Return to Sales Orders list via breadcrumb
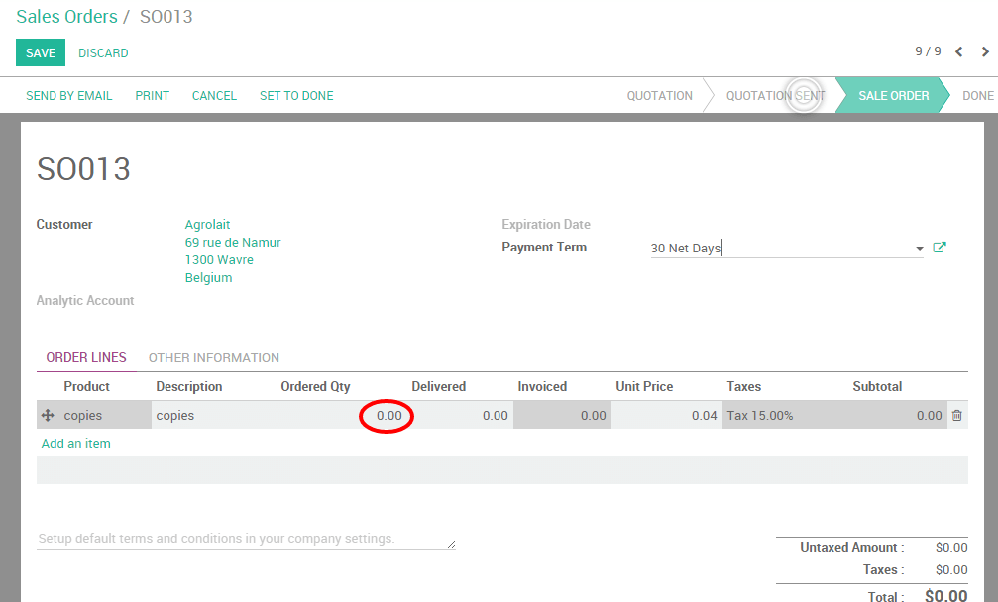Viewport: 998px width, 602px height. 66,16
